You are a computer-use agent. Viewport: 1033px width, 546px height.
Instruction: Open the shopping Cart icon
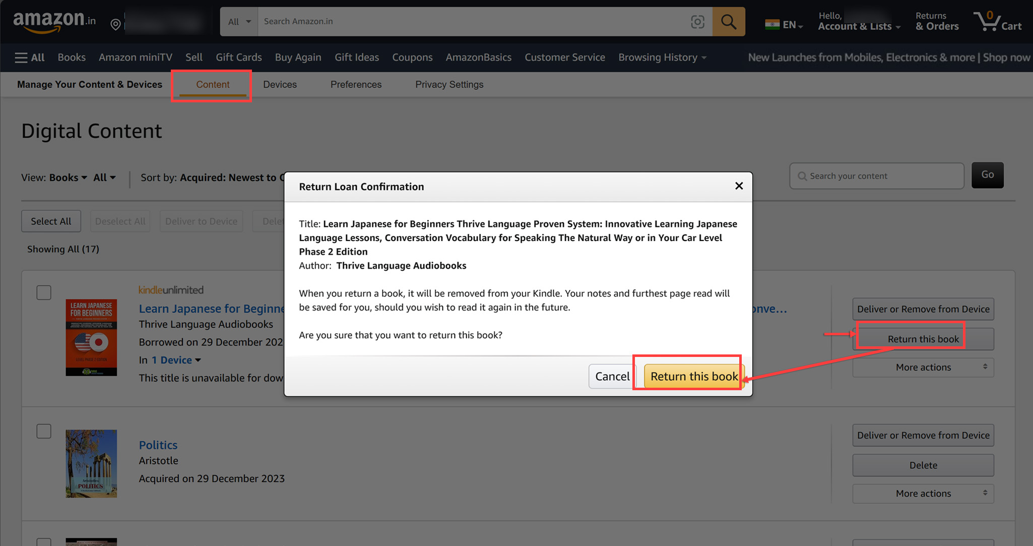click(x=998, y=22)
